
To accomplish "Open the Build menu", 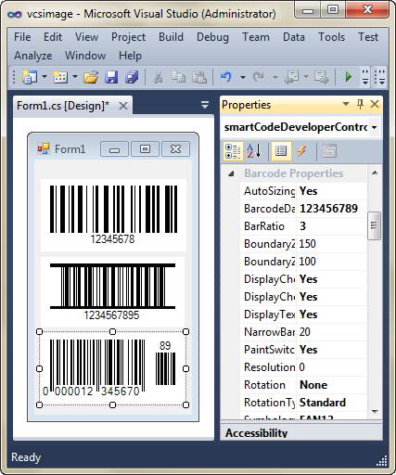I will pos(171,37).
